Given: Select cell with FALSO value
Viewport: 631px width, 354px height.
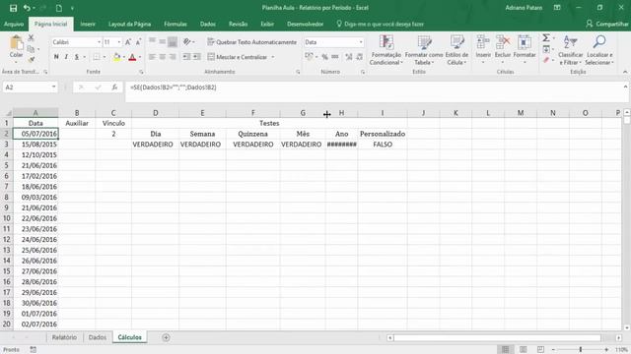Looking at the screenshot, I should point(383,145).
